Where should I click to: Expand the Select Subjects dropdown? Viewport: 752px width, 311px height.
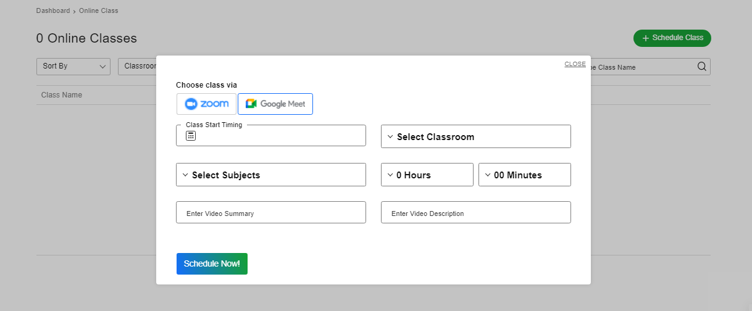point(270,175)
